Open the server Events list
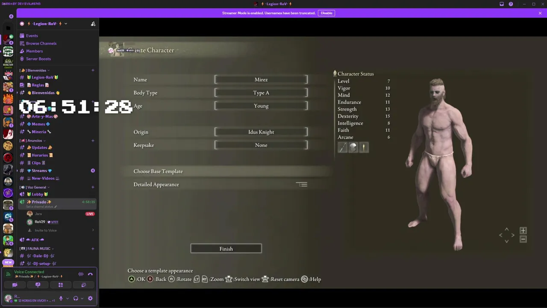Screen dimensions: 547x308 click(x=32, y=36)
